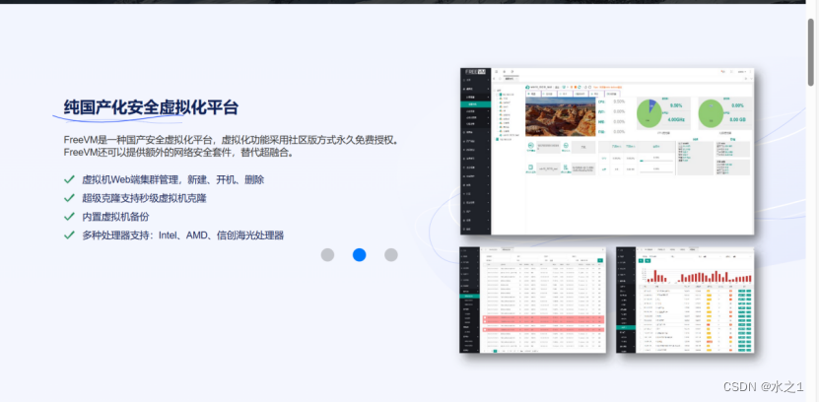Click the vertical page scrollbar thumb

[x=811, y=51]
